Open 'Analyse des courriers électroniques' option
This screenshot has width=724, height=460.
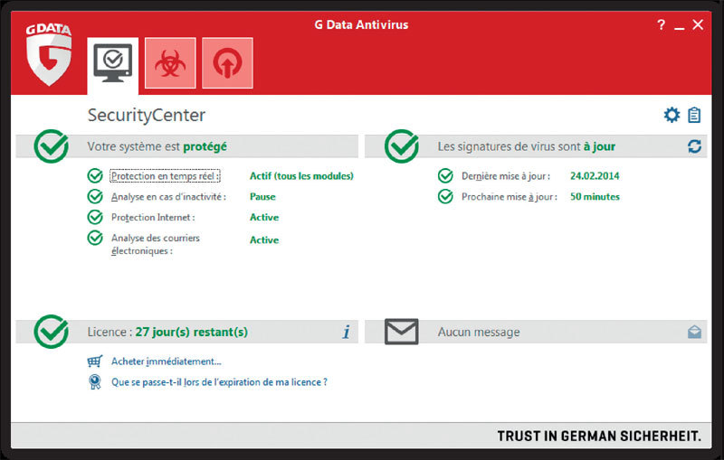[x=155, y=244]
